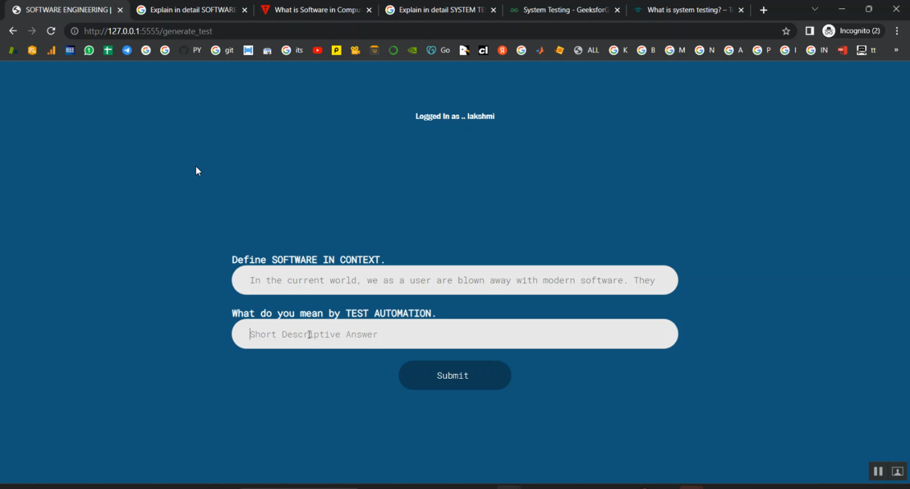Open the Google IN bookmark
910x489 pixels.
817,50
